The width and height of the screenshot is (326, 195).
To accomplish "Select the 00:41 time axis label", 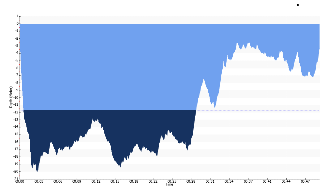I will coord(267,181).
